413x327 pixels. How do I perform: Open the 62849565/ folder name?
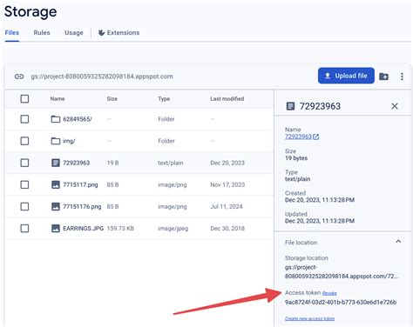(x=78, y=119)
